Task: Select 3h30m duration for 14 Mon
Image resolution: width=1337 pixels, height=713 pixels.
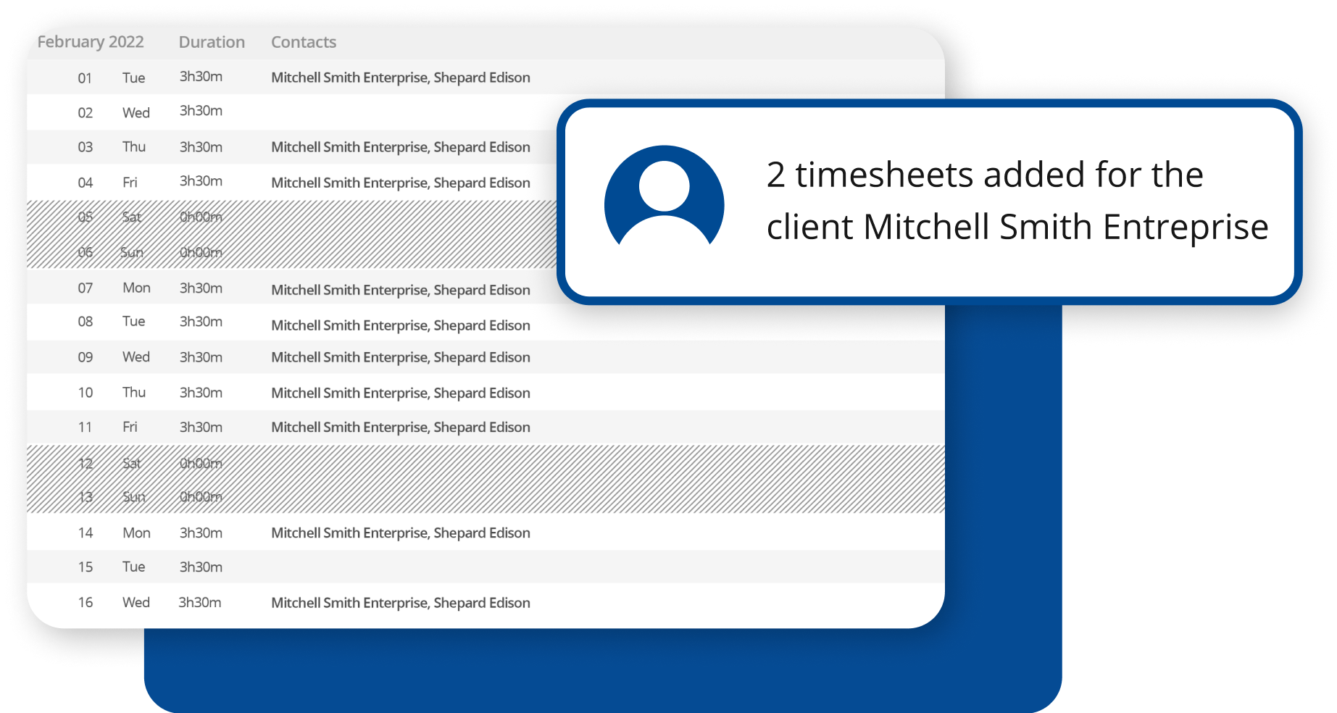Action: click(201, 533)
